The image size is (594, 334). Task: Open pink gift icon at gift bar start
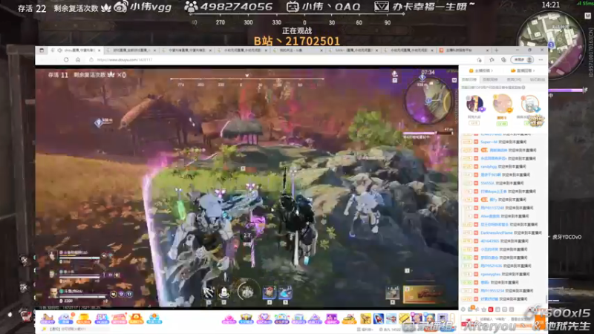[229, 319]
